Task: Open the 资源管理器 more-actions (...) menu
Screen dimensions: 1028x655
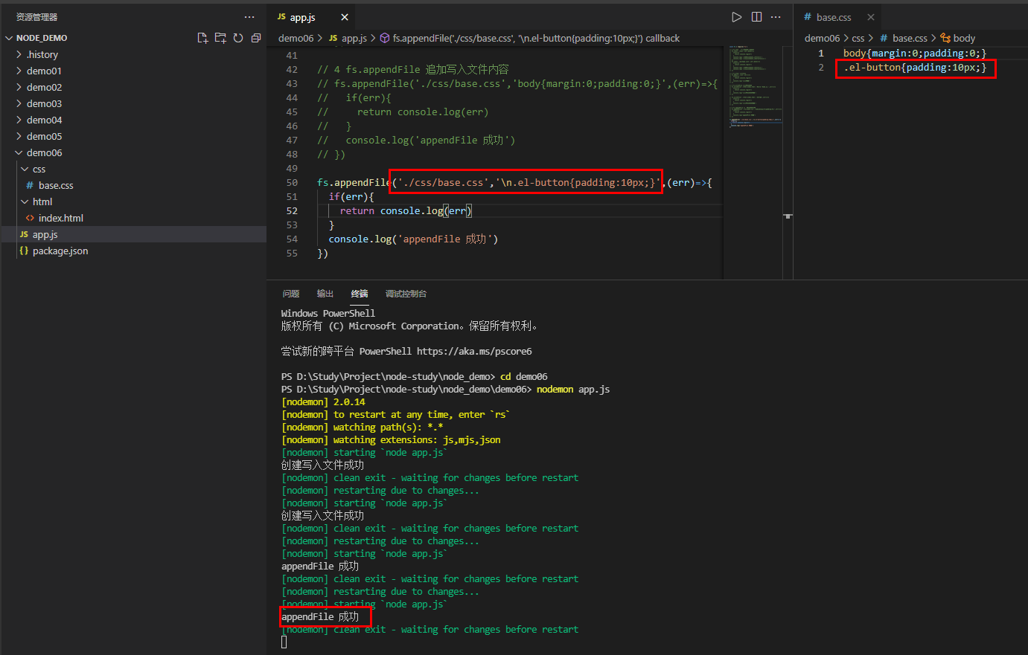Action: point(249,16)
